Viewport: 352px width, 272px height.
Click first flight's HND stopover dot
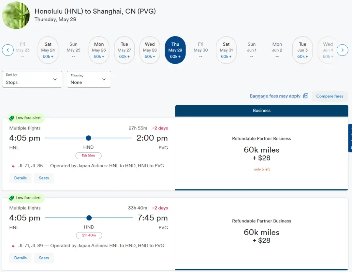(88, 138)
